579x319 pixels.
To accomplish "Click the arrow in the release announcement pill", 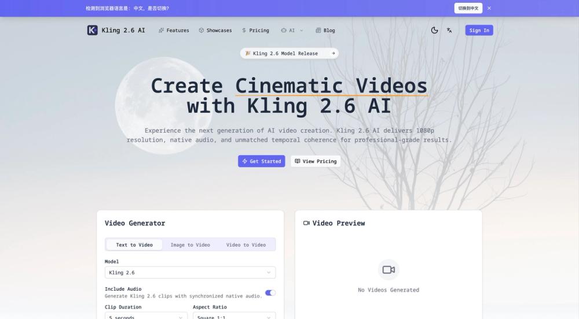I will coord(333,53).
